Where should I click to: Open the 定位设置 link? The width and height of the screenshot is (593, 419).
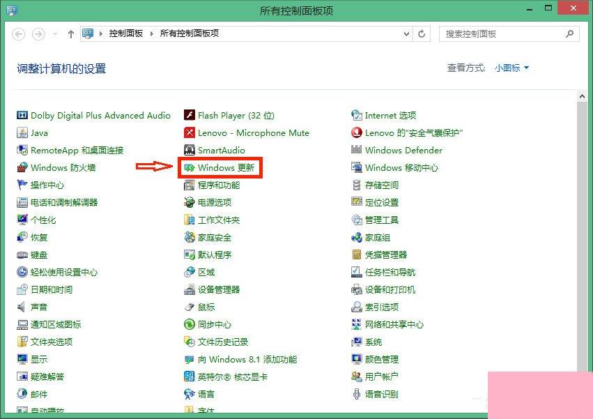(x=382, y=202)
